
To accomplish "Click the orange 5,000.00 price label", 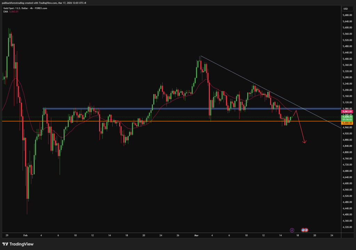I will (348, 123).
